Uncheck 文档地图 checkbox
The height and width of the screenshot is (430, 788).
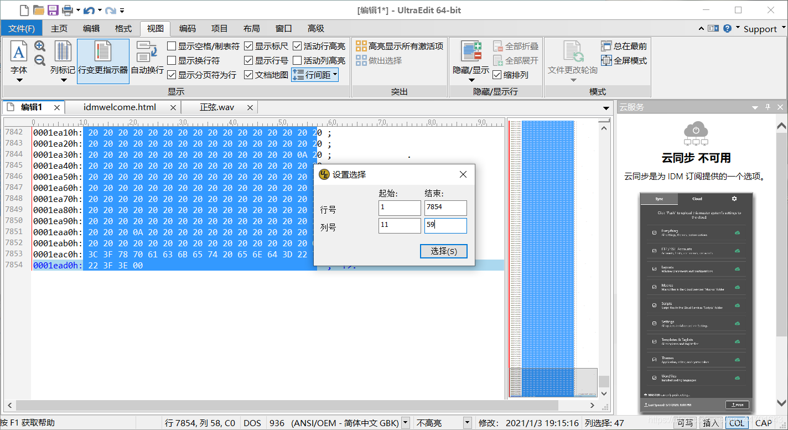248,75
